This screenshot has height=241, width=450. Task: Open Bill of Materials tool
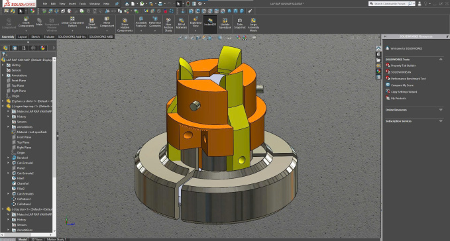tap(182, 23)
